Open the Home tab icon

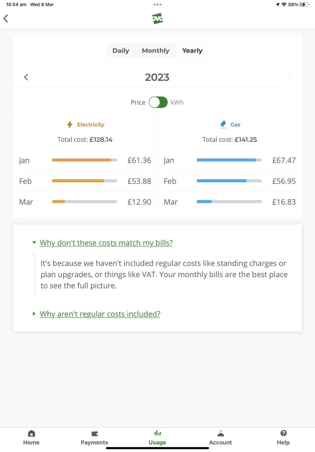pyautogui.click(x=31, y=433)
